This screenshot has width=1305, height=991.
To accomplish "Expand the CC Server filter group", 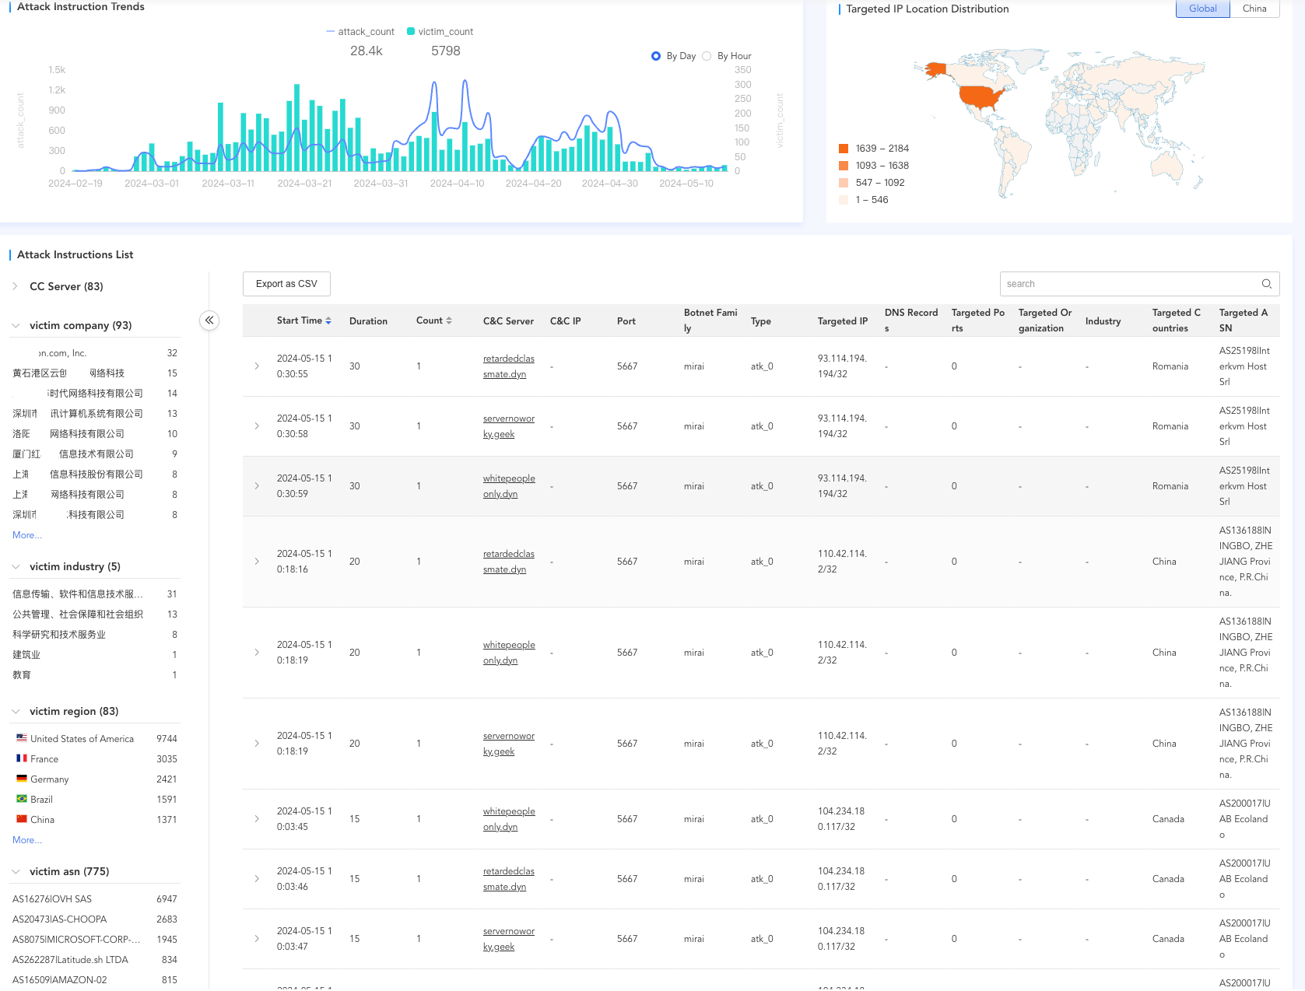I will pos(16,286).
